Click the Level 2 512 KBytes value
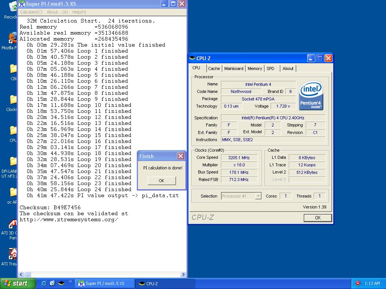 tap(307, 172)
